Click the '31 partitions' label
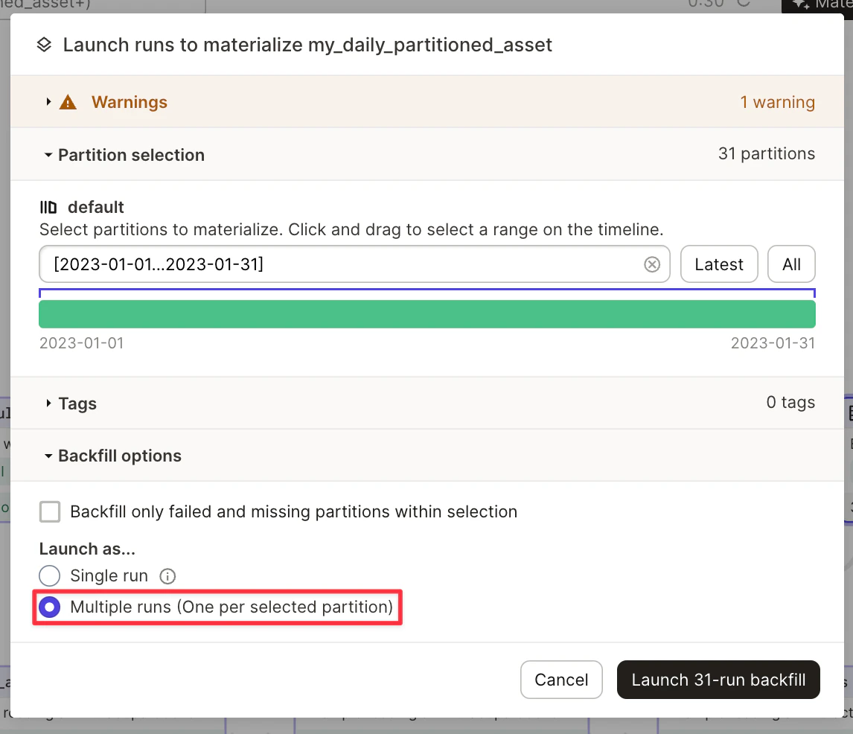The image size is (853, 734). point(767,154)
